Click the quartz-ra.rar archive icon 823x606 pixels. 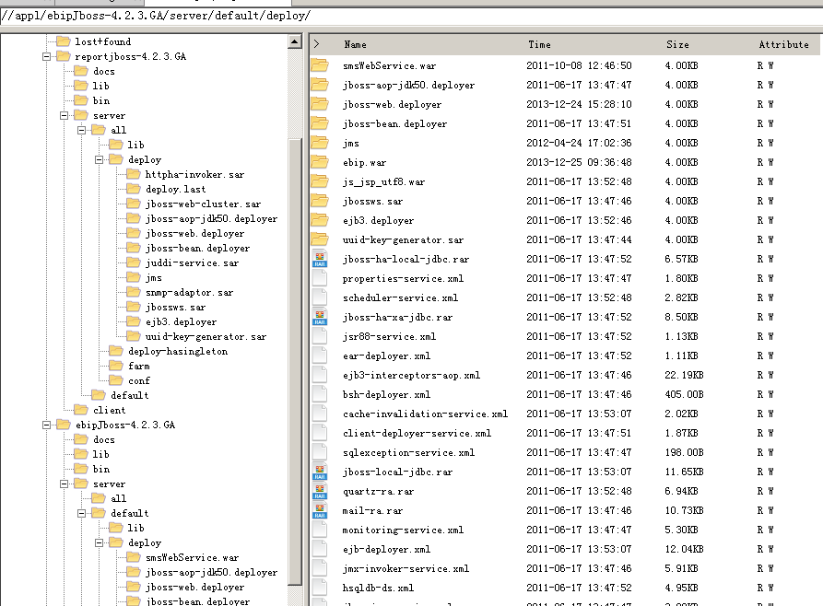(320, 491)
